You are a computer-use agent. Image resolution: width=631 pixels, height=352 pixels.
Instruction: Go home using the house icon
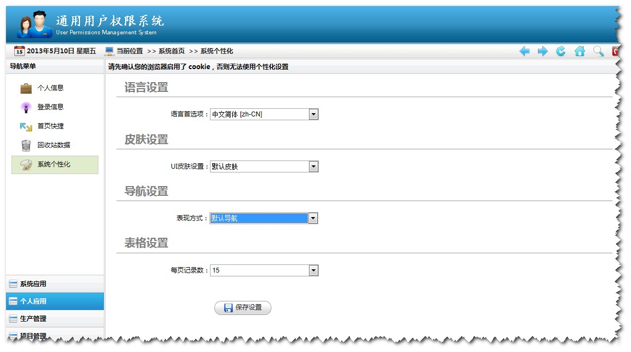click(580, 51)
